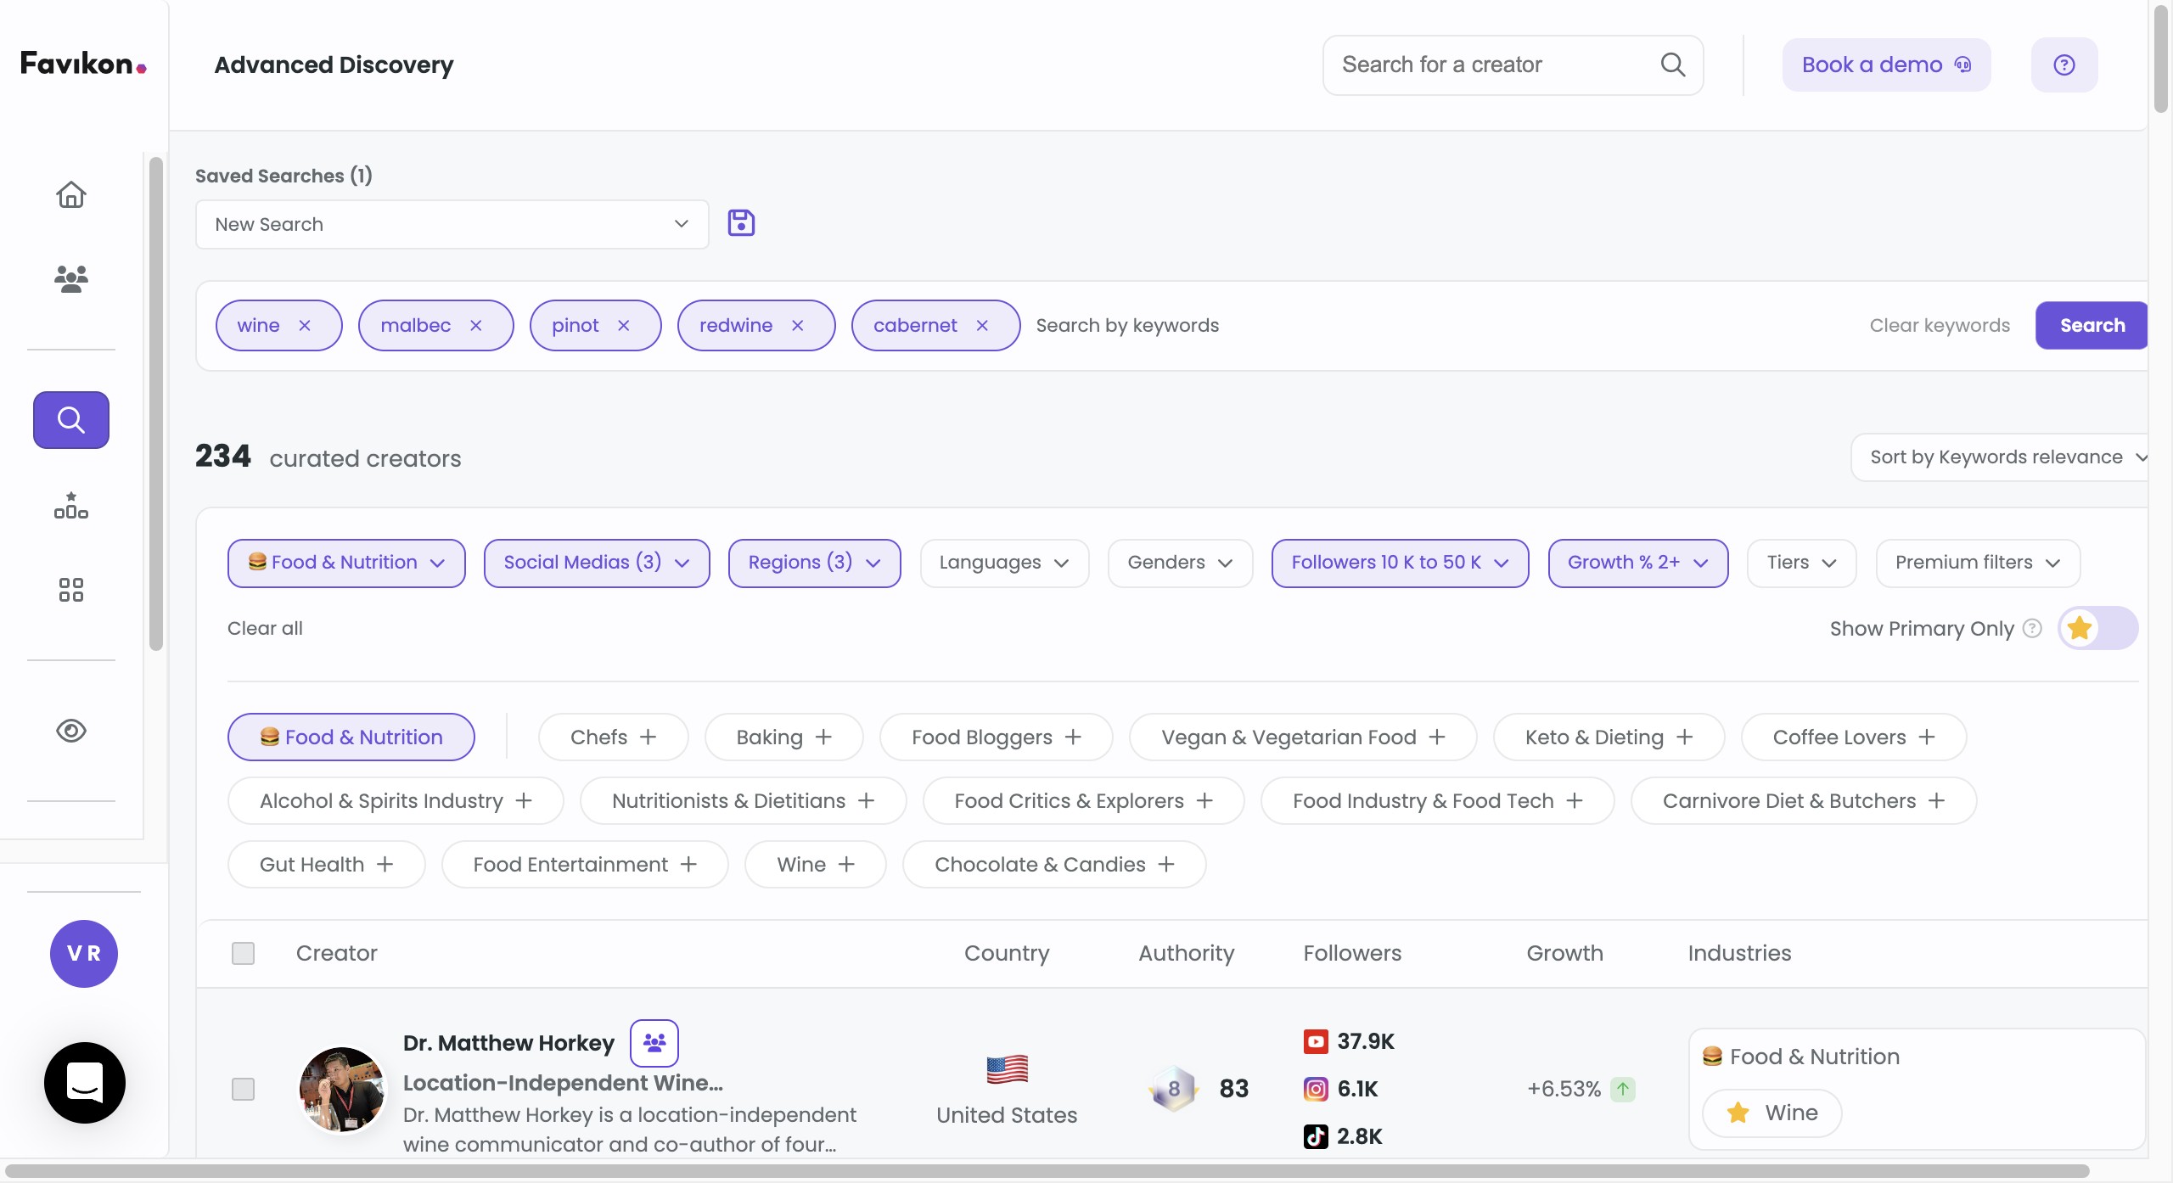Click the Search button
Viewport: 2173px width, 1183px height.
2091,325
